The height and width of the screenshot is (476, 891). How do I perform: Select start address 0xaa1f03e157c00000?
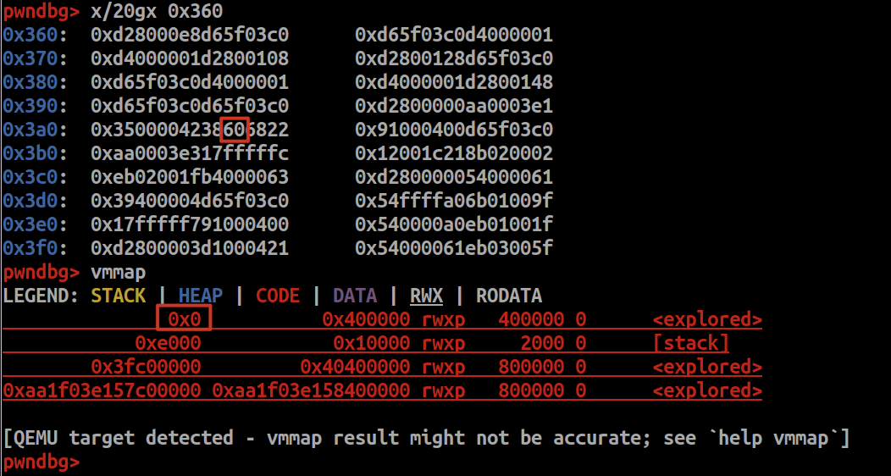coord(102,390)
